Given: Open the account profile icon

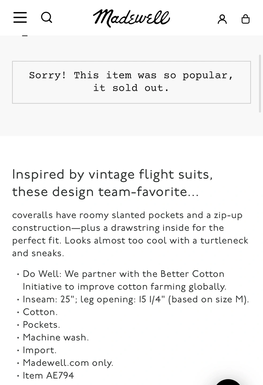Looking at the screenshot, I should 222,19.
